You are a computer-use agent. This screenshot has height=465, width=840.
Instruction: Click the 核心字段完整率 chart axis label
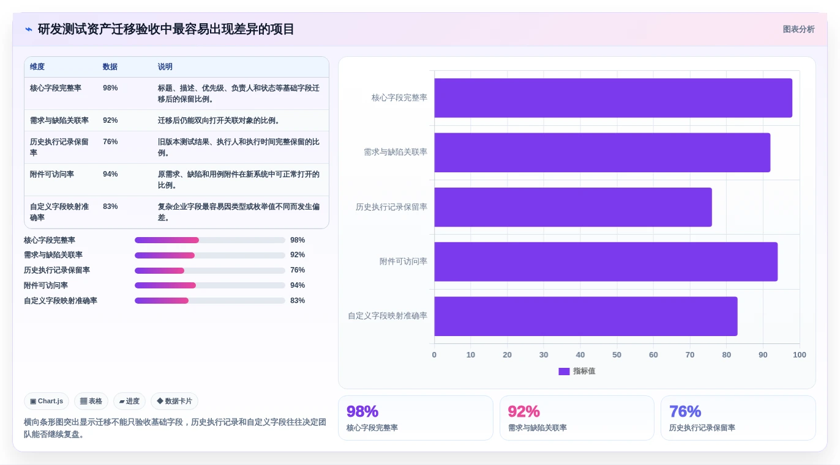pos(399,98)
